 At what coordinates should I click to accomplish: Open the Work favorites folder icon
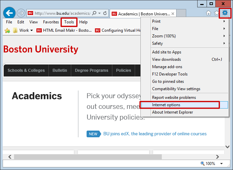coord(15,30)
